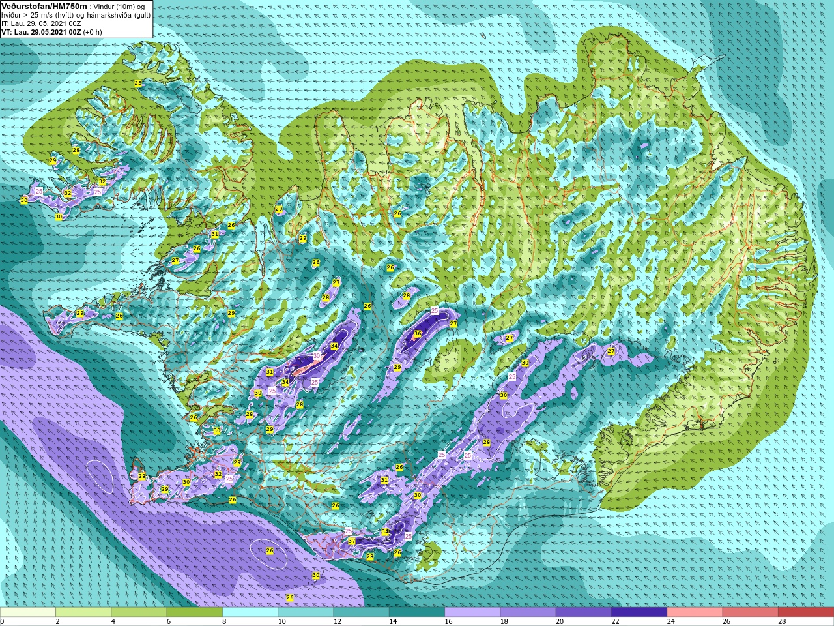This screenshot has height=626, width=834.
Task: Click the "Veðurstofan/HM750m" title text
Action: click(x=44, y=6)
